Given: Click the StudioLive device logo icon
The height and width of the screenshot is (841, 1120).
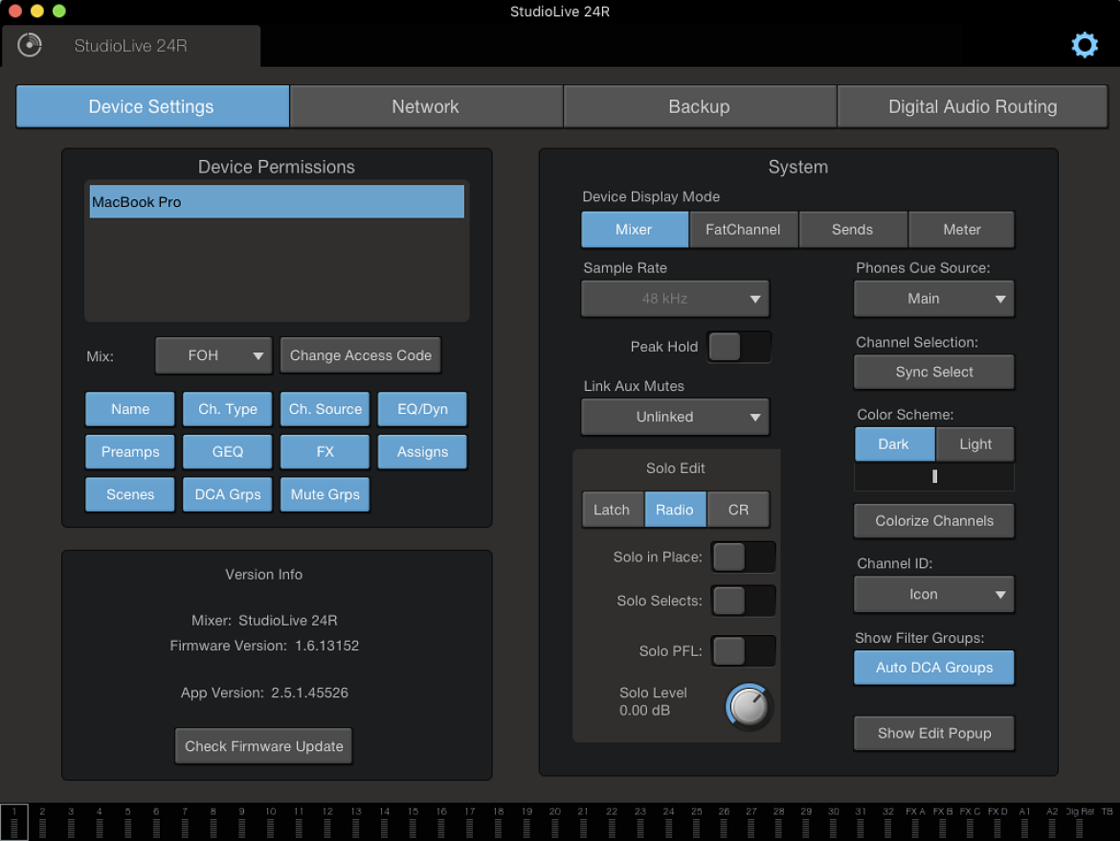Looking at the screenshot, I should click(30, 45).
